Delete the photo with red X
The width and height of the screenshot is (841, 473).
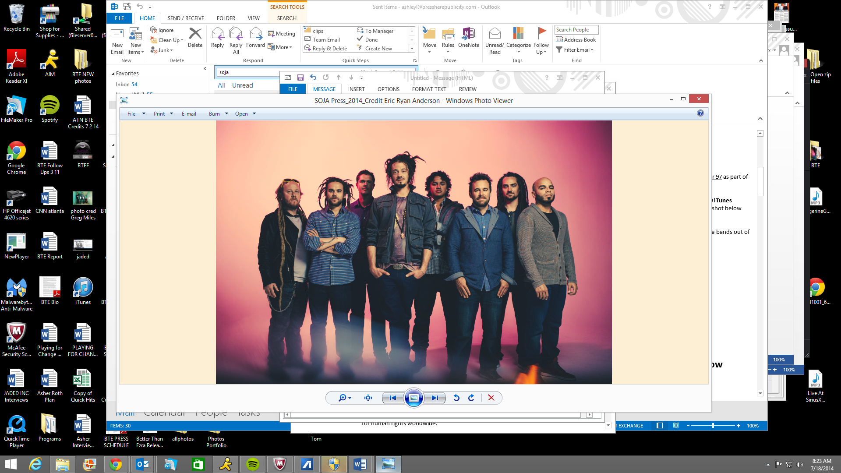coord(491,398)
